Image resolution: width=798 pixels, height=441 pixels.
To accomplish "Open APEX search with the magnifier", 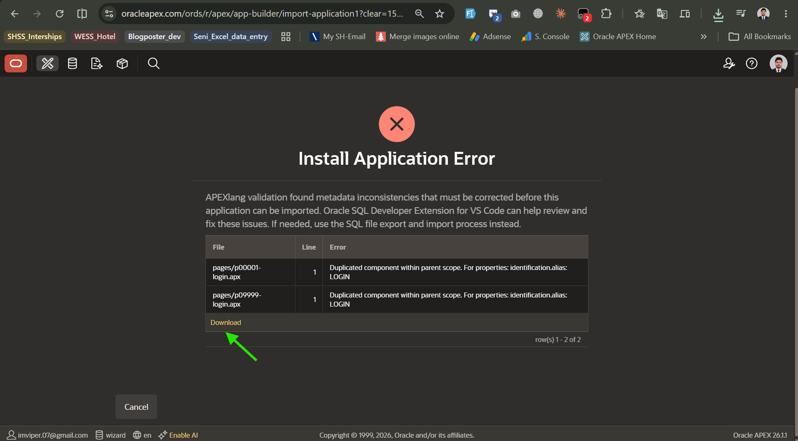I will 154,63.
